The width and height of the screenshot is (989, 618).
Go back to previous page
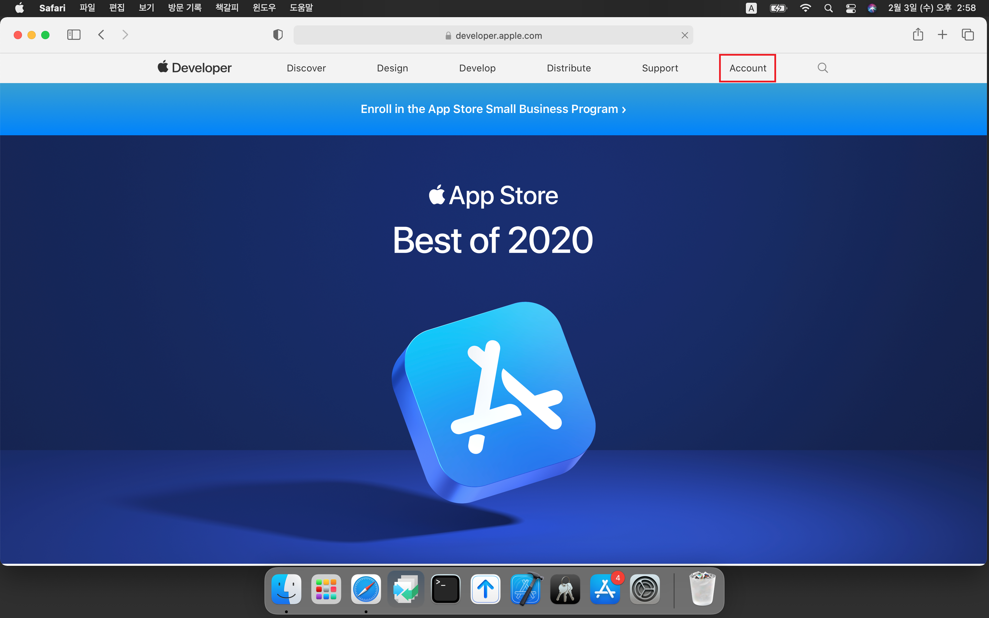point(101,35)
